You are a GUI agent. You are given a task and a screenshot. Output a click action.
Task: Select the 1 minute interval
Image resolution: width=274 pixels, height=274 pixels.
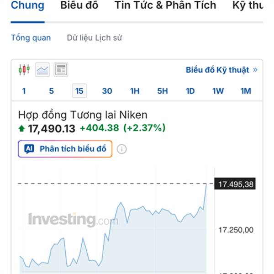(x=24, y=91)
